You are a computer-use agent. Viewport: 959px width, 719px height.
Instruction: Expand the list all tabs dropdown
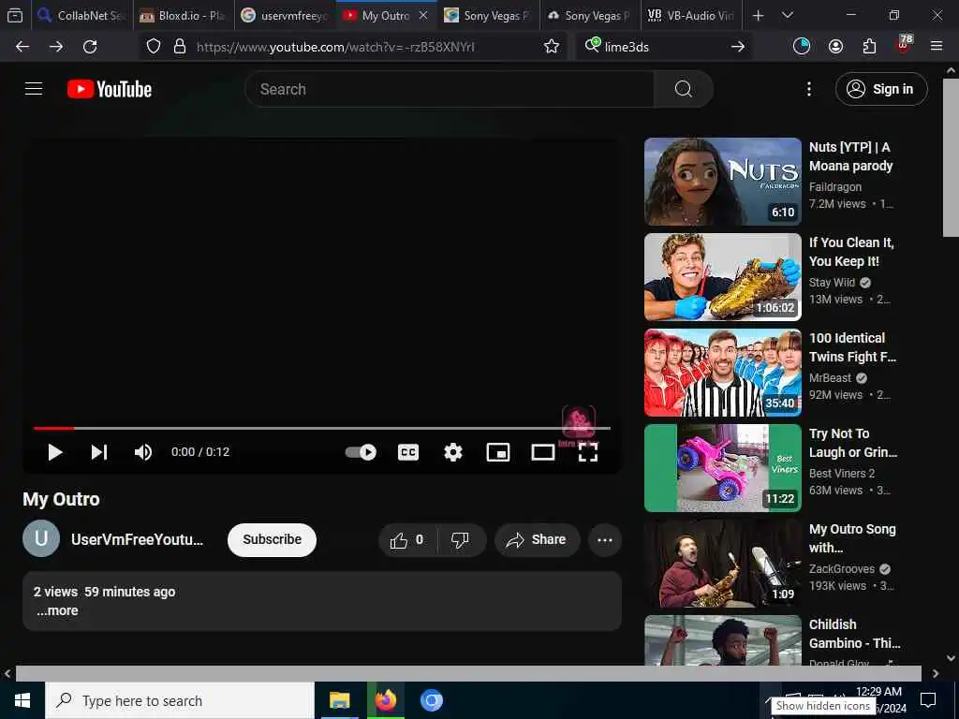click(x=788, y=15)
